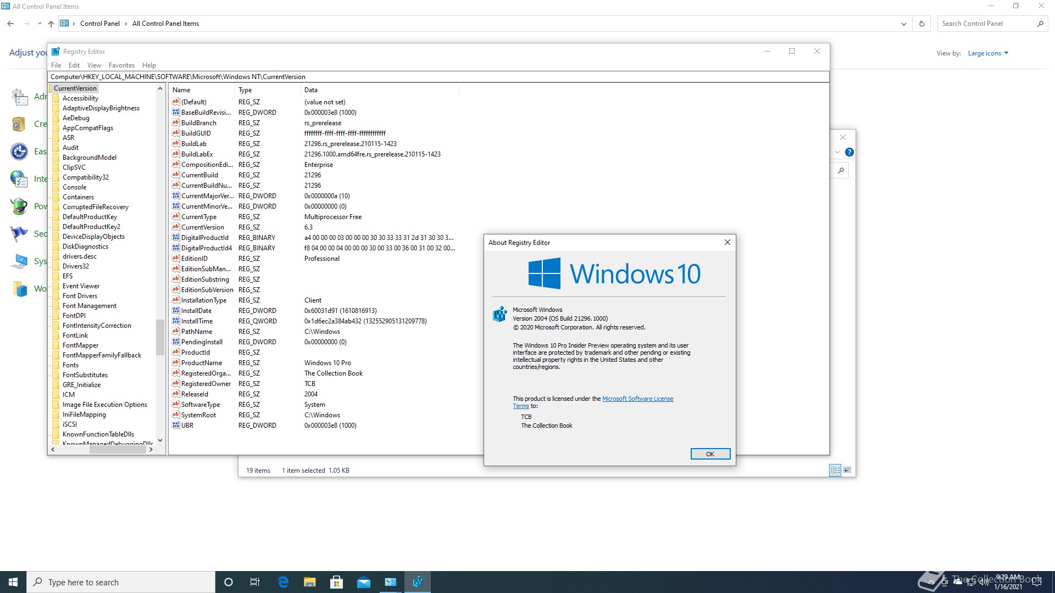Viewport: 1055px width, 593px height.
Task: Switch to Registry Editor taskbar icon
Action: [x=418, y=582]
